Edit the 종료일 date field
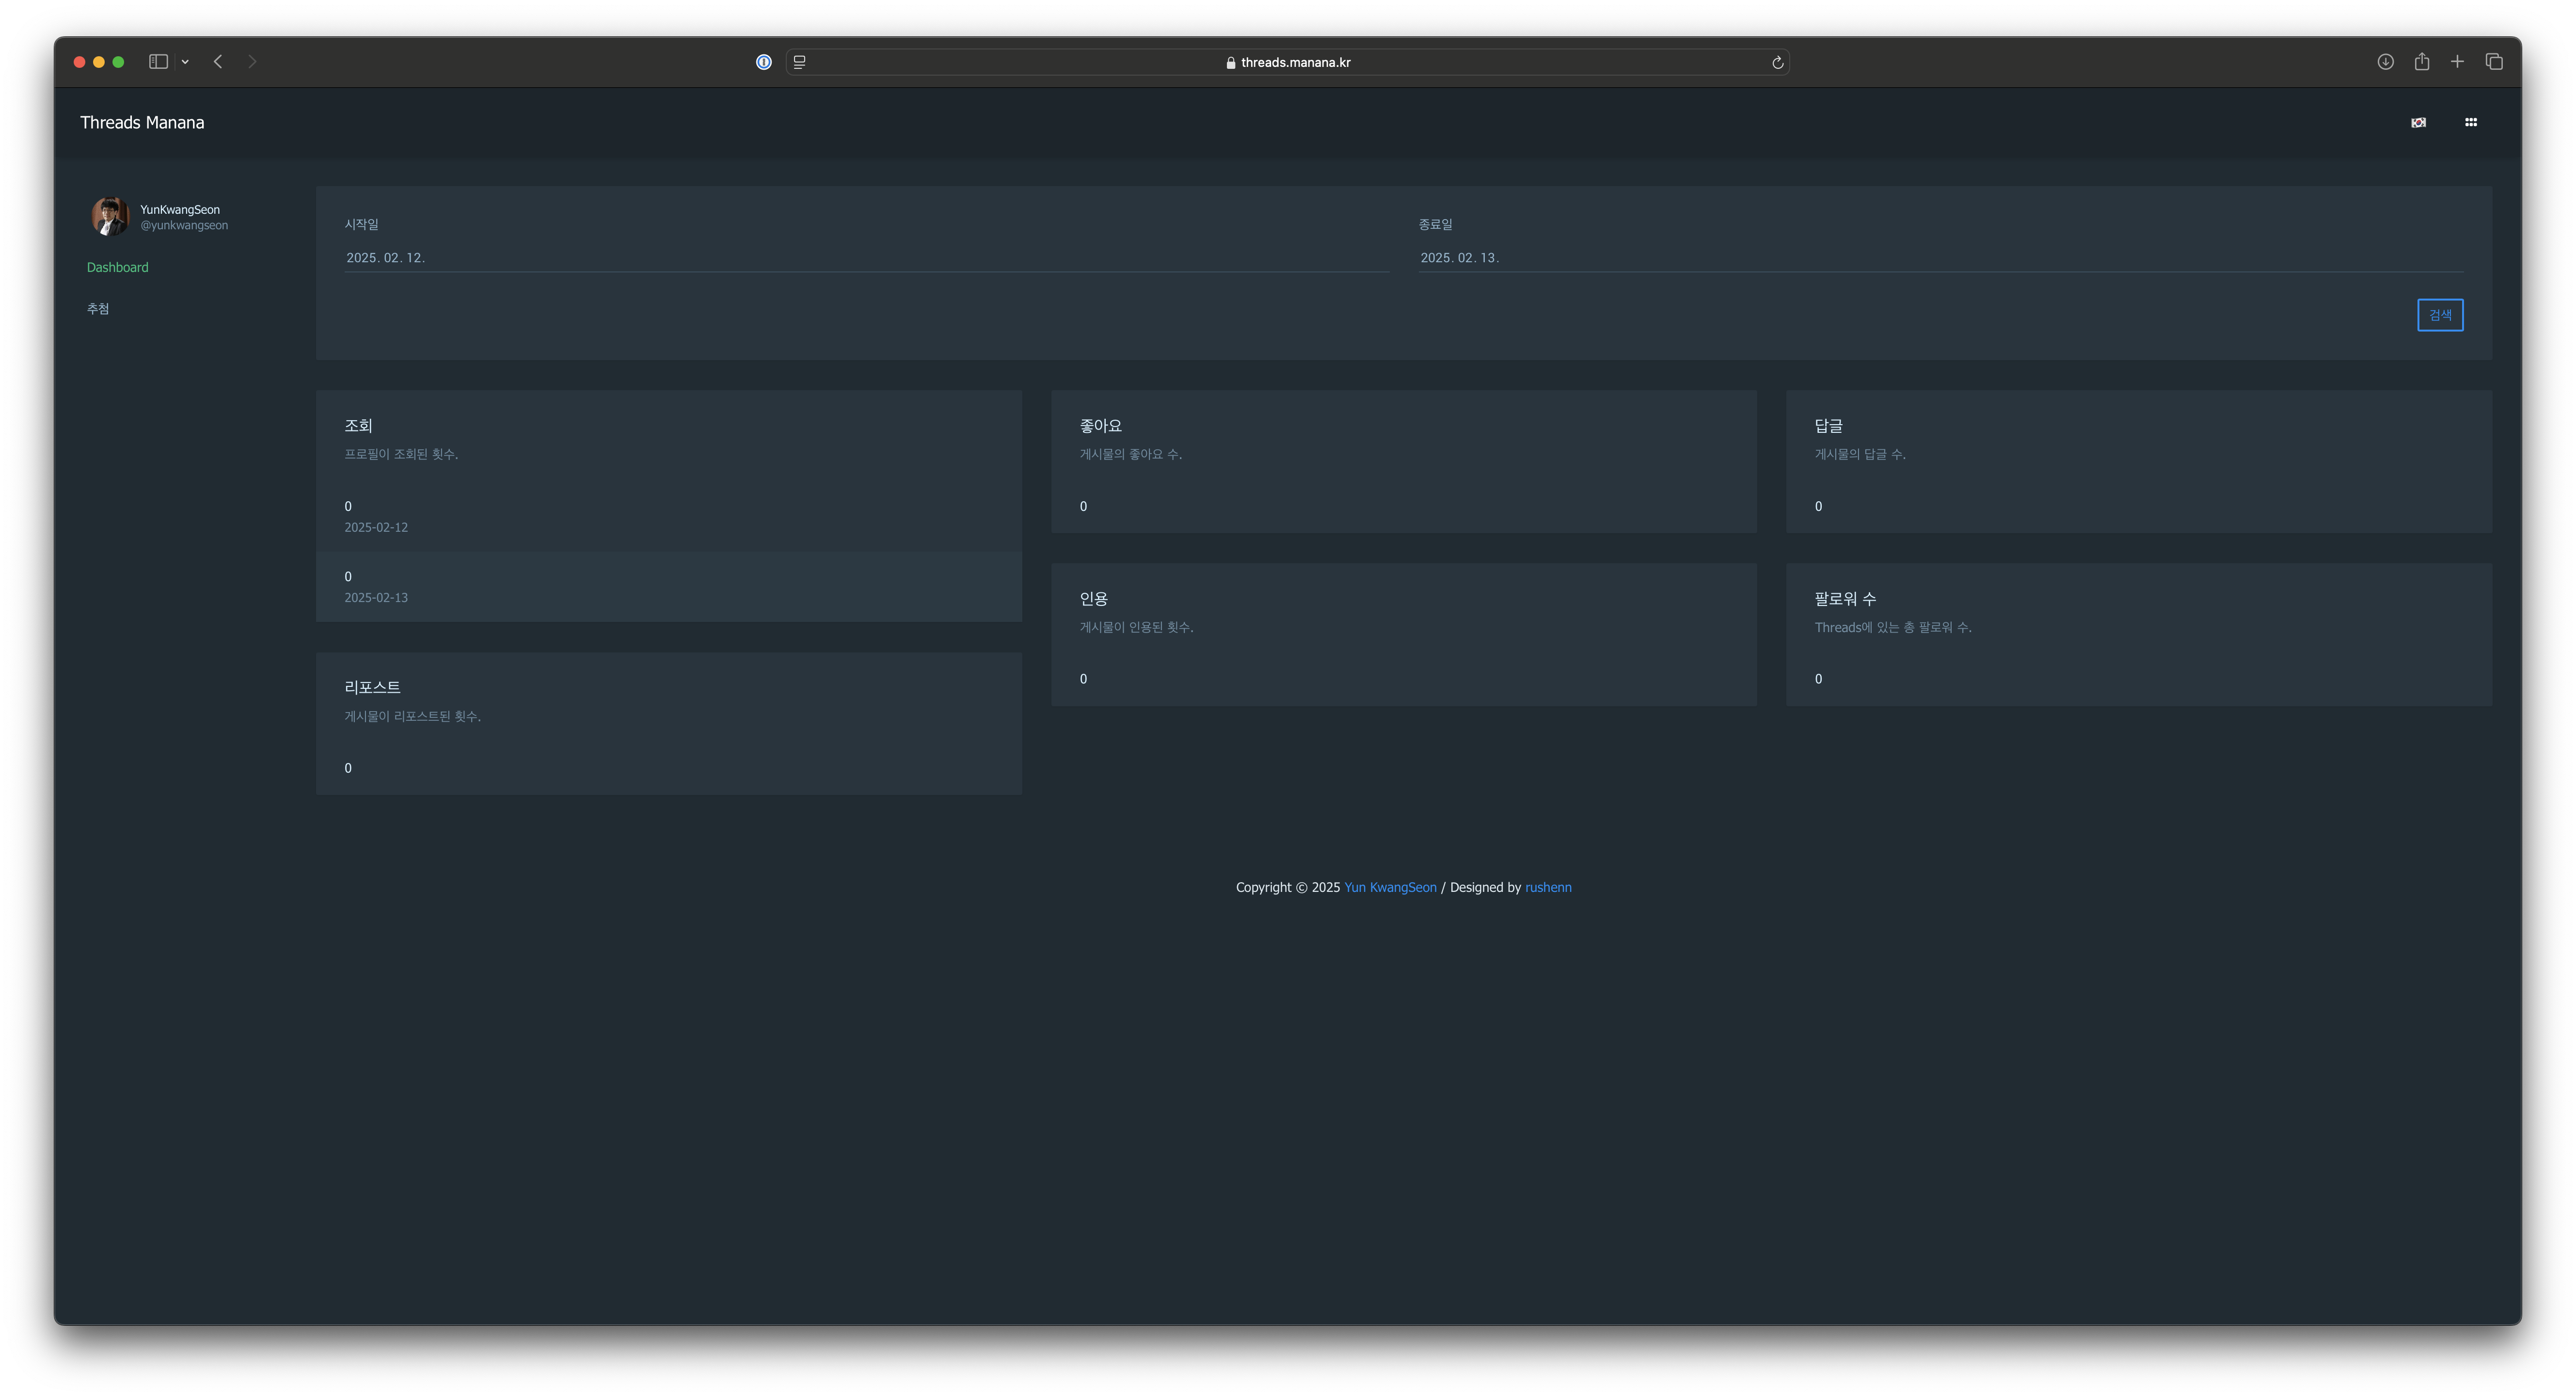 [x=1941, y=258]
